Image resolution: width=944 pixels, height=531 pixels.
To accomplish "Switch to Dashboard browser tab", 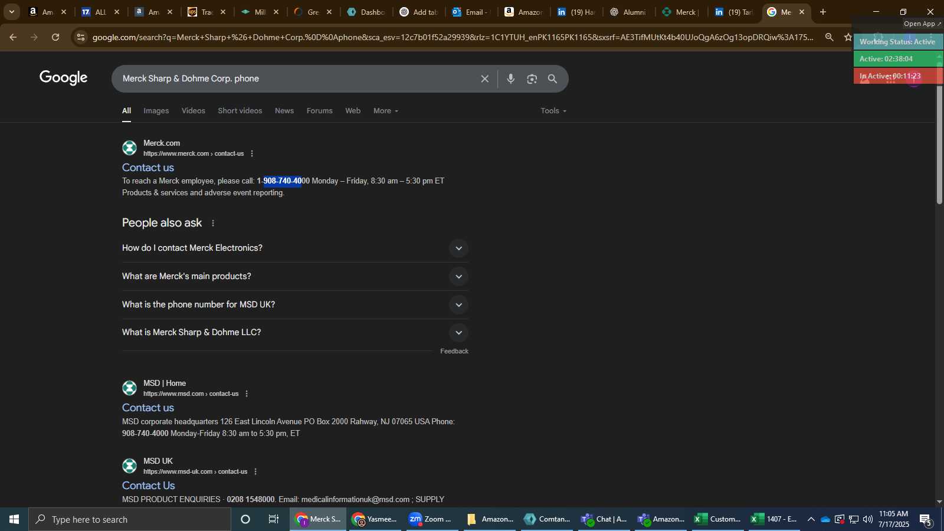I will point(366,12).
